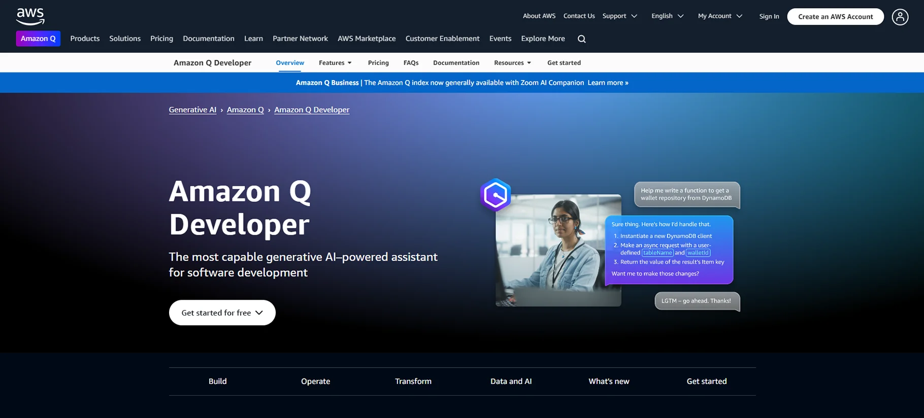Click the walletId code tag
The height and width of the screenshot is (418, 924).
pos(698,253)
